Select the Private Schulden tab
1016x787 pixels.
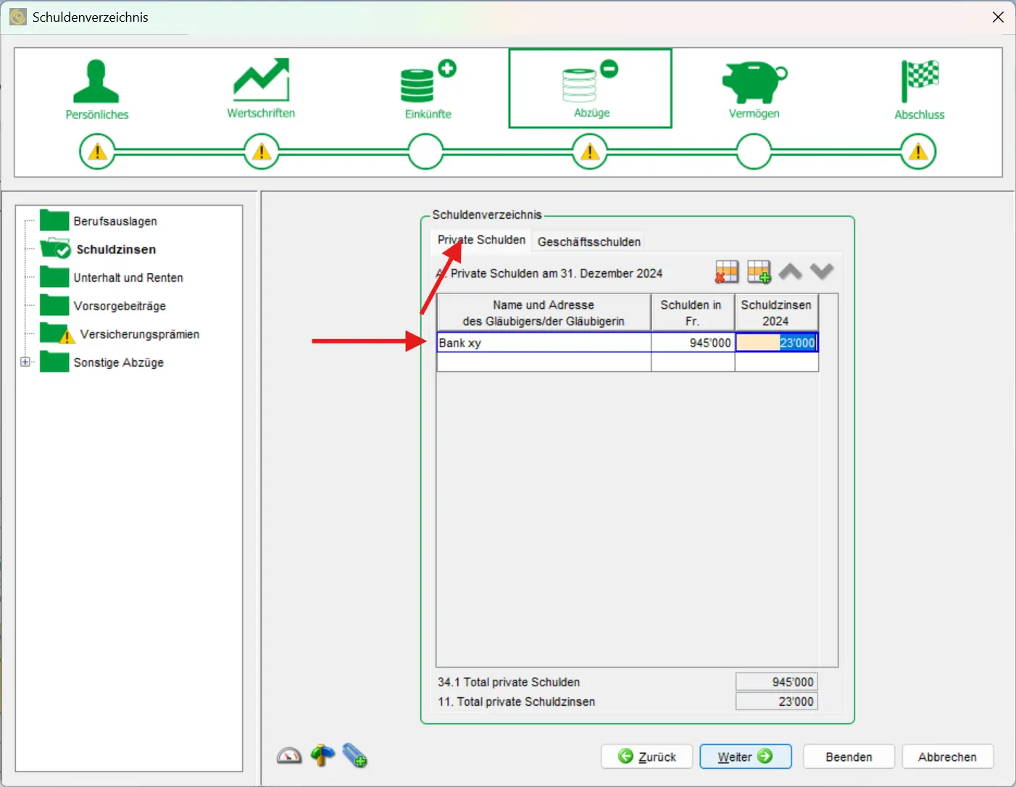pyautogui.click(x=481, y=240)
